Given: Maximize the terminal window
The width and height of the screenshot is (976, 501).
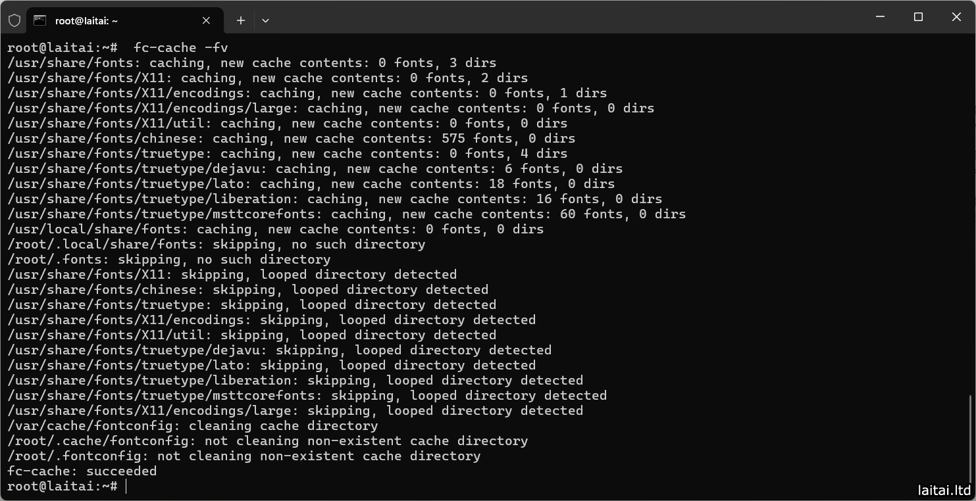Looking at the screenshot, I should [x=918, y=17].
